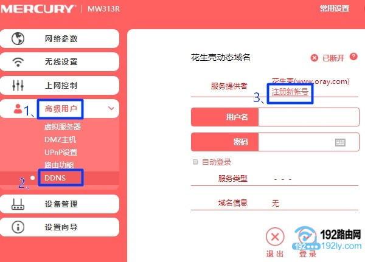Enable the 自动登录 checkbox

195,162
